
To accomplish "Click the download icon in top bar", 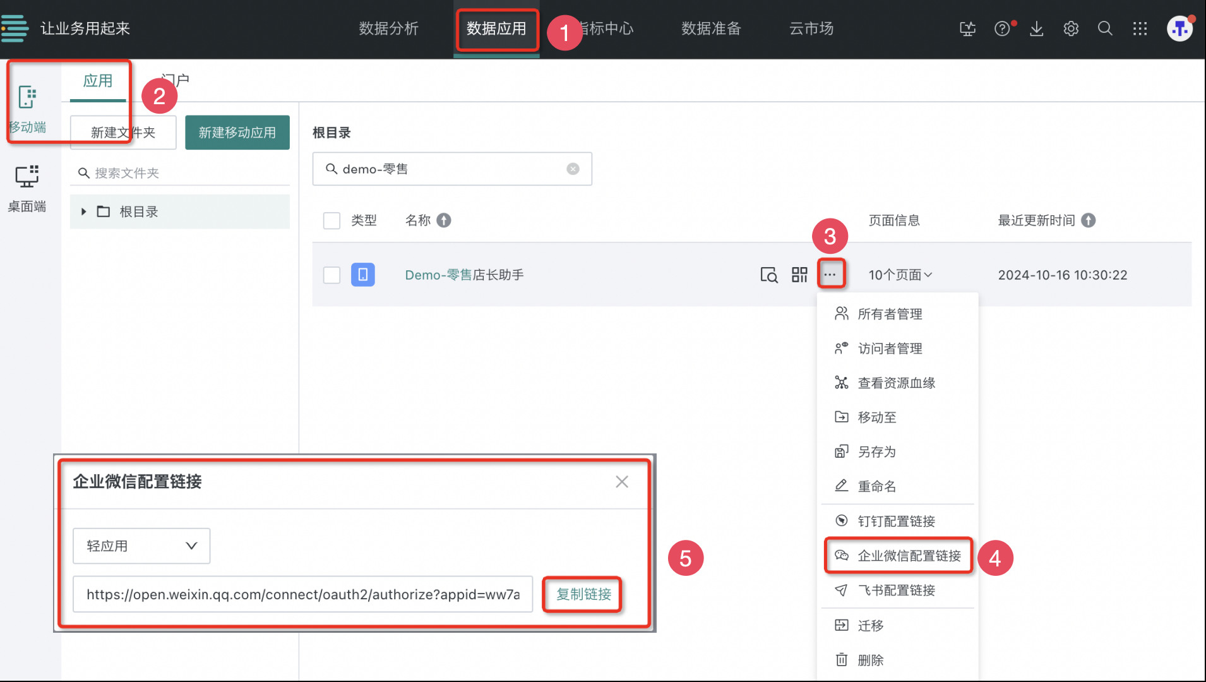I will 1037,28.
